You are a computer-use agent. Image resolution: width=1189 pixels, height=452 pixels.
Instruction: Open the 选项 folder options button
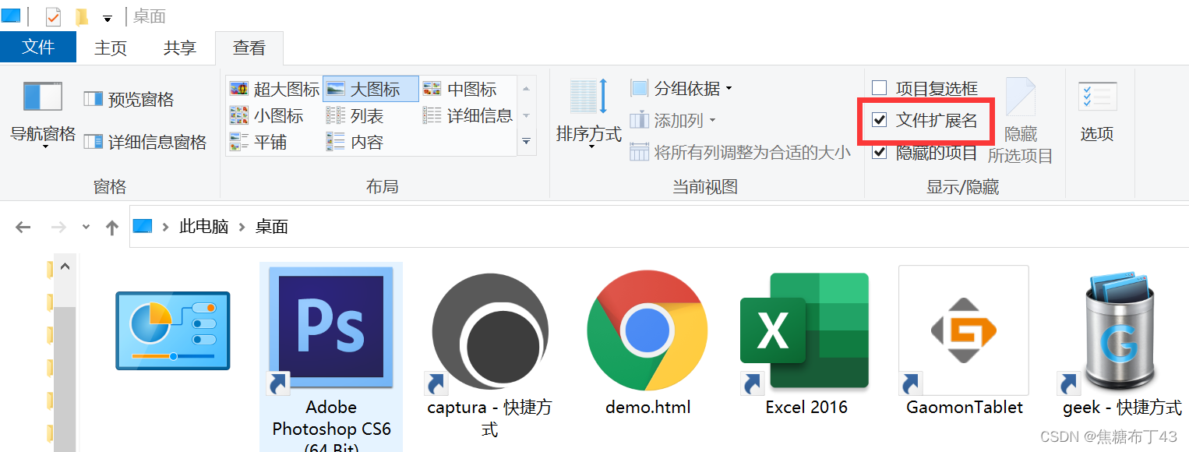point(1097,113)
